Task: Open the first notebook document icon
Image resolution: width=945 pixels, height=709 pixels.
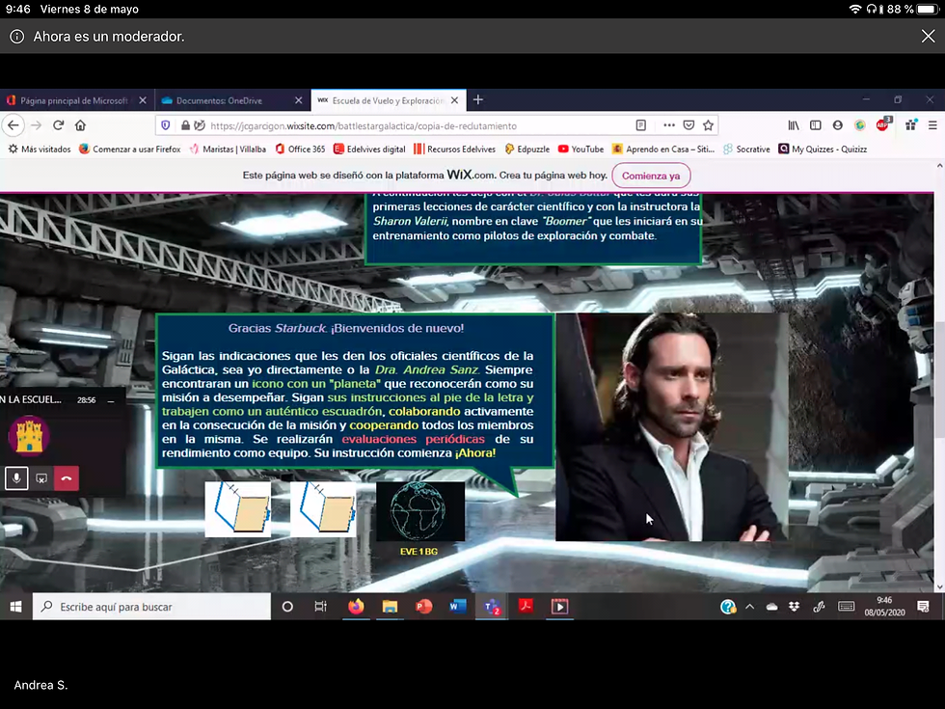Action: click(x=238, y=509)
